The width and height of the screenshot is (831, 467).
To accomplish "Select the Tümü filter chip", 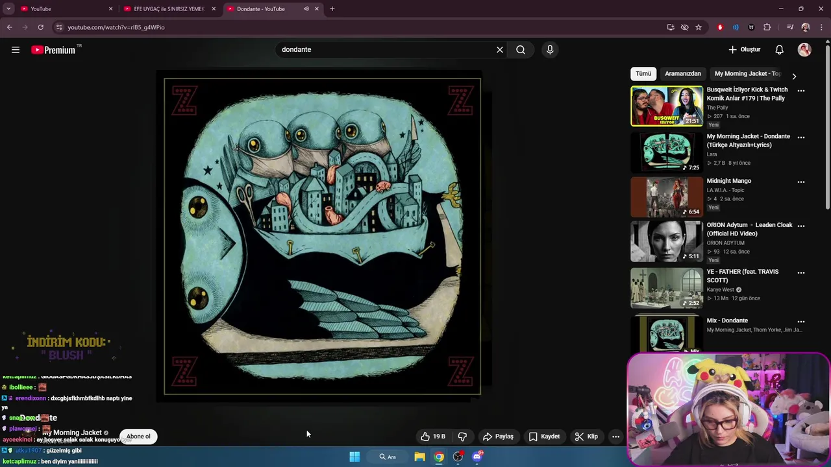I will pyautogui.click(x=643, y=74).
